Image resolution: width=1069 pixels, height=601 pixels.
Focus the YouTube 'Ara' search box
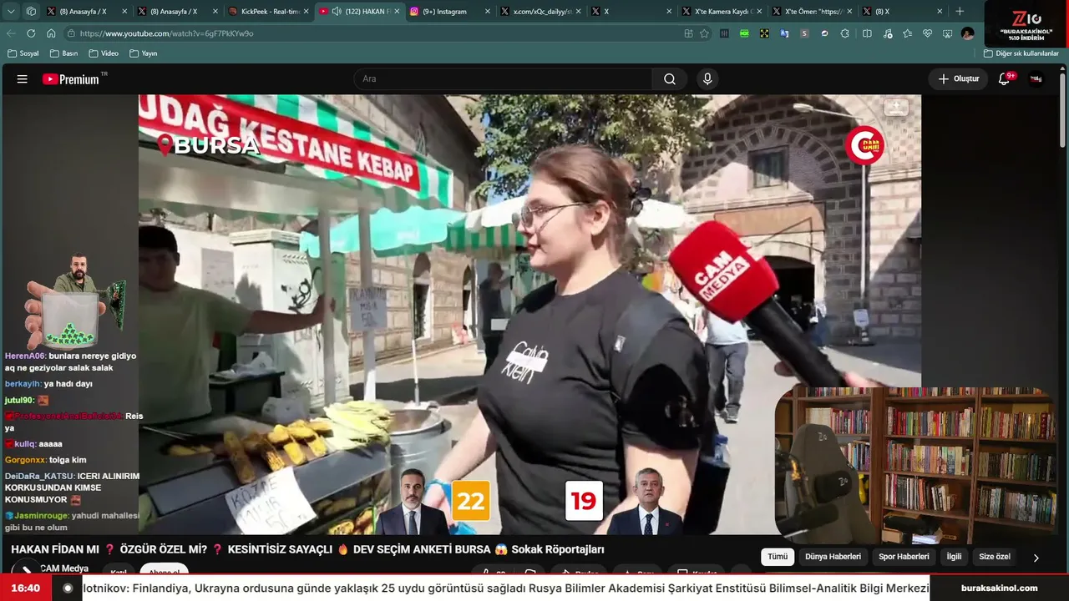(x=504, y=79)
